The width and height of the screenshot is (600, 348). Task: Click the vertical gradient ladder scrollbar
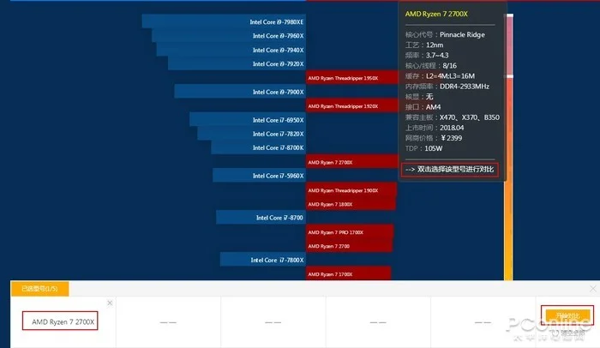point(508,147)
